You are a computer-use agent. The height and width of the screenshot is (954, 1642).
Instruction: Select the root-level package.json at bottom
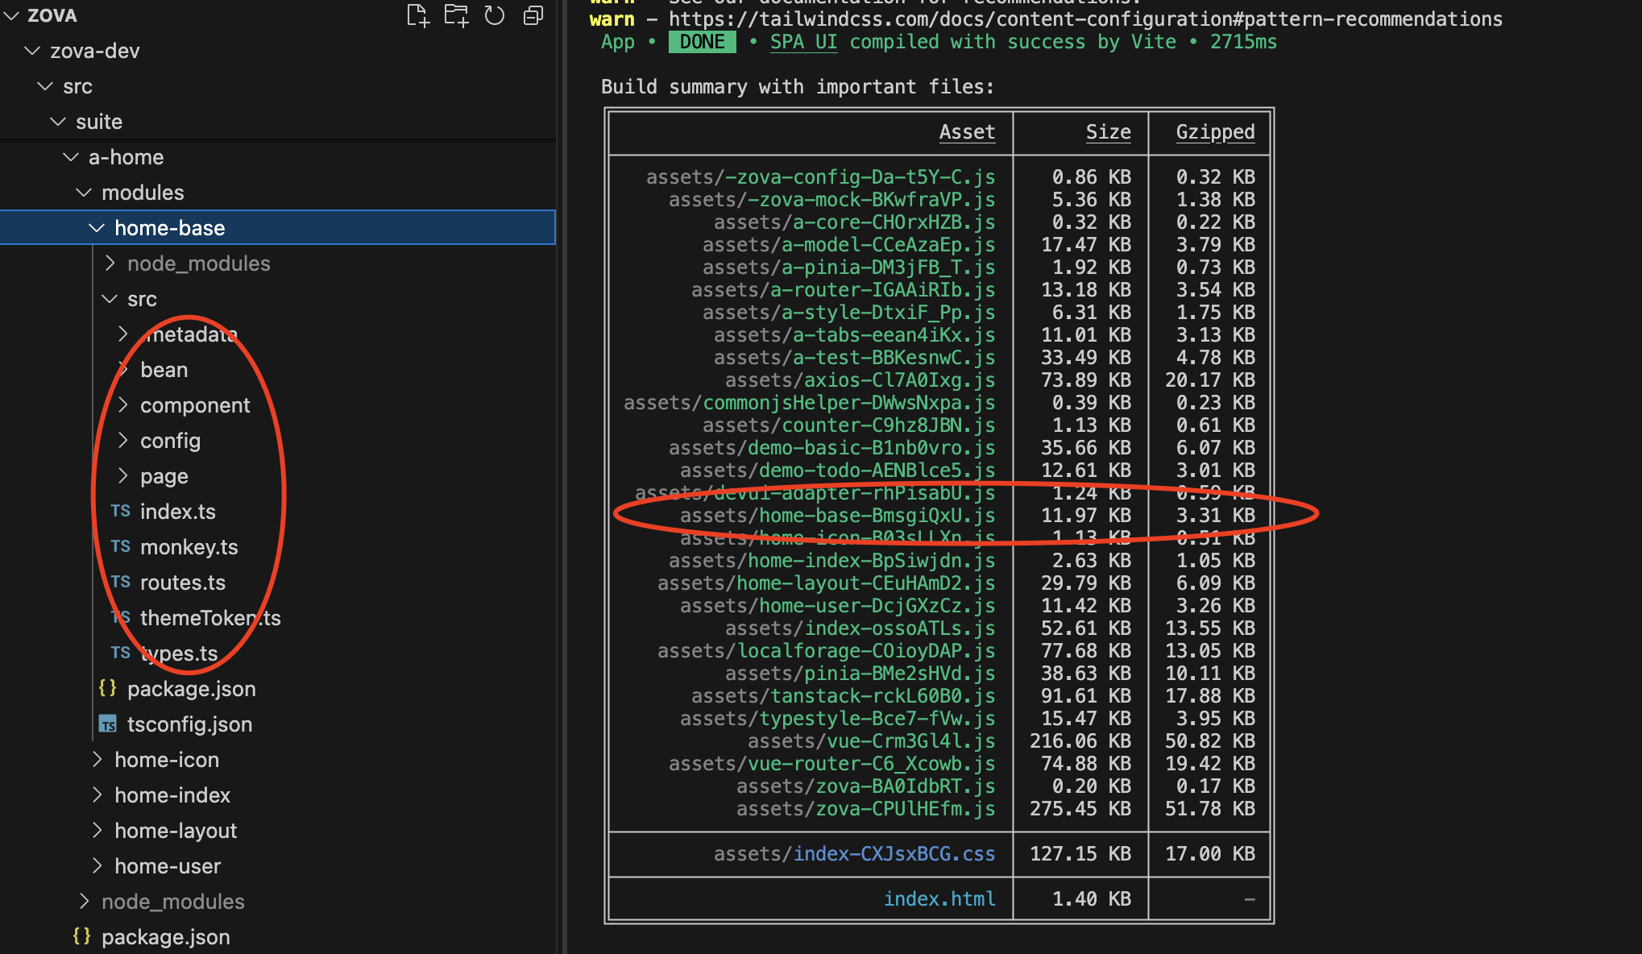coord(165,937)
